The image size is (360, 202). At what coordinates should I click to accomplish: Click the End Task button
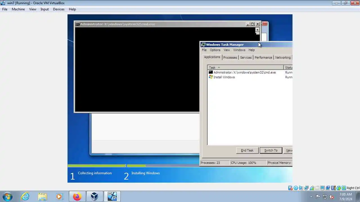247,150
